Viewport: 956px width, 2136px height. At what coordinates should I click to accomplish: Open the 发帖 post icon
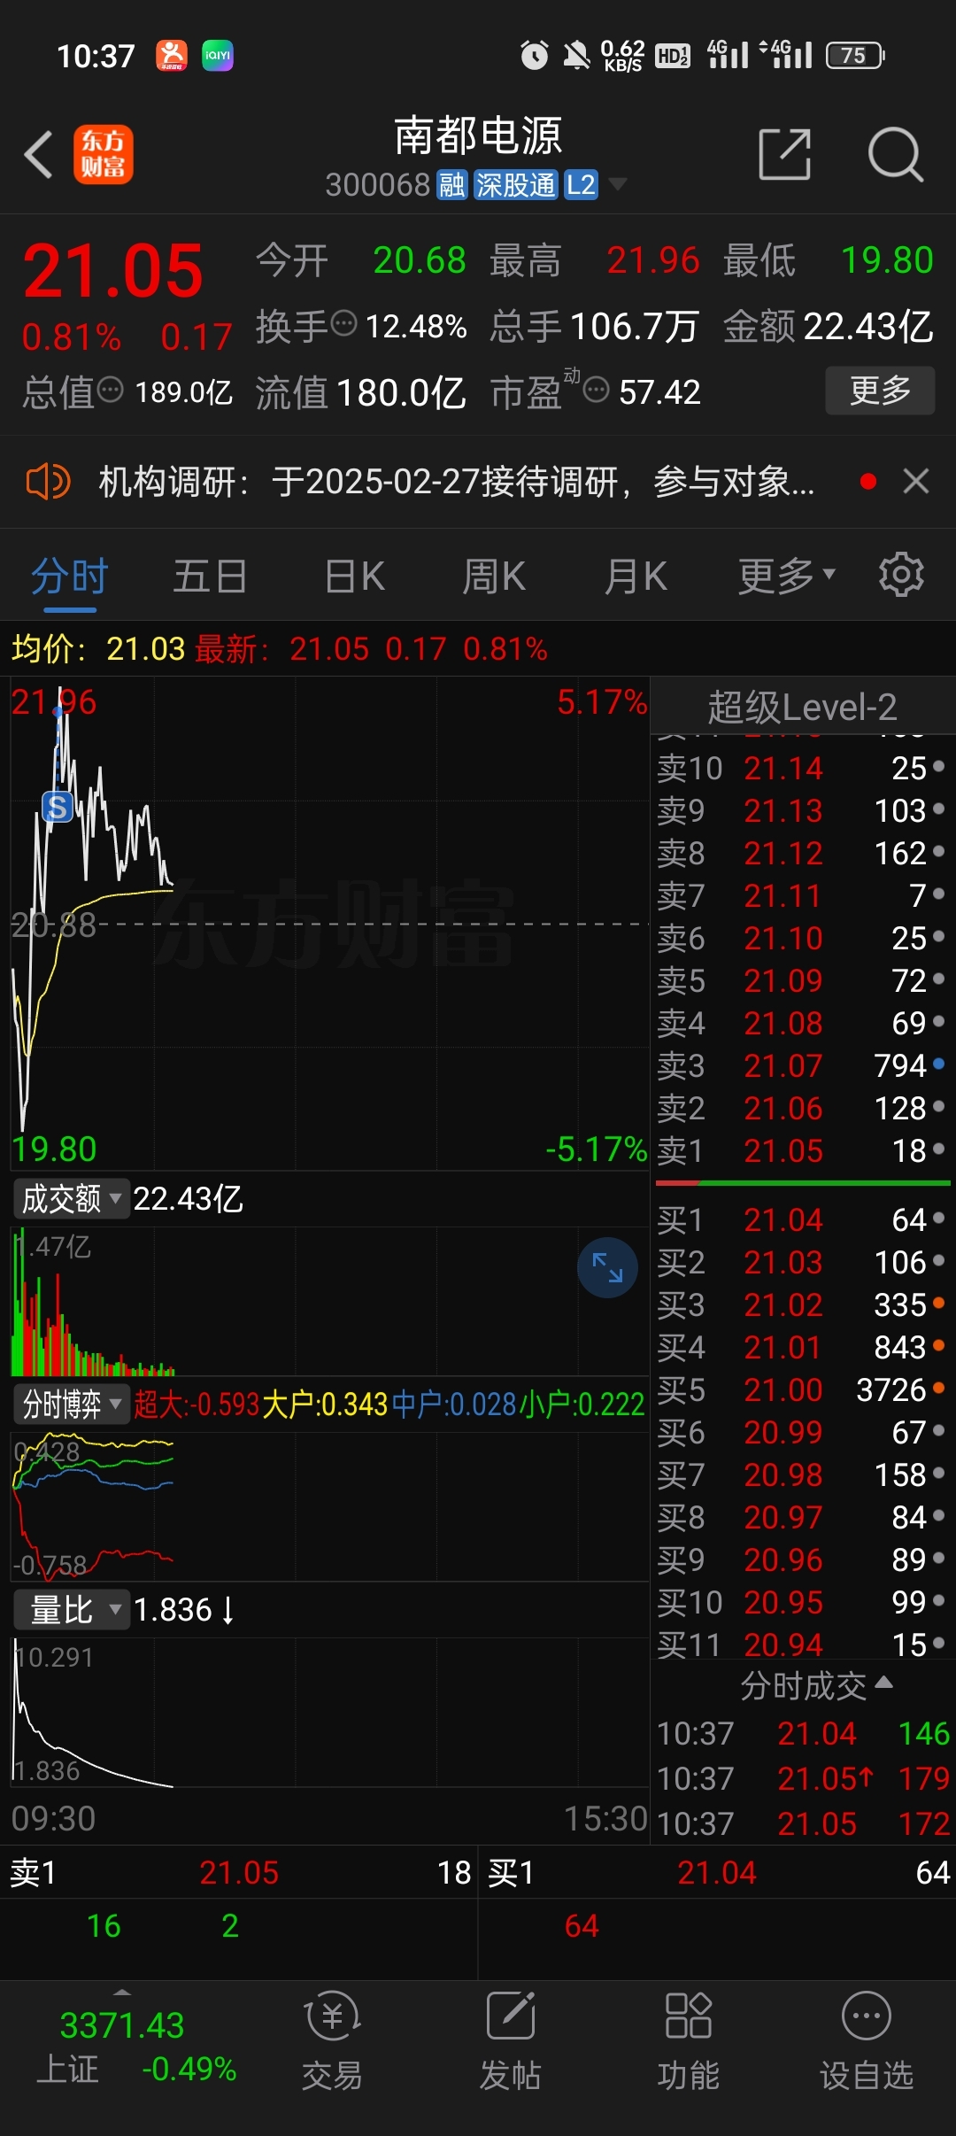(511, 2041)
